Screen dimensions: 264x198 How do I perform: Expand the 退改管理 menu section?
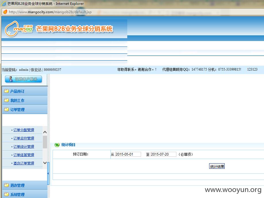pyautogui.click(x=25, y=185)
